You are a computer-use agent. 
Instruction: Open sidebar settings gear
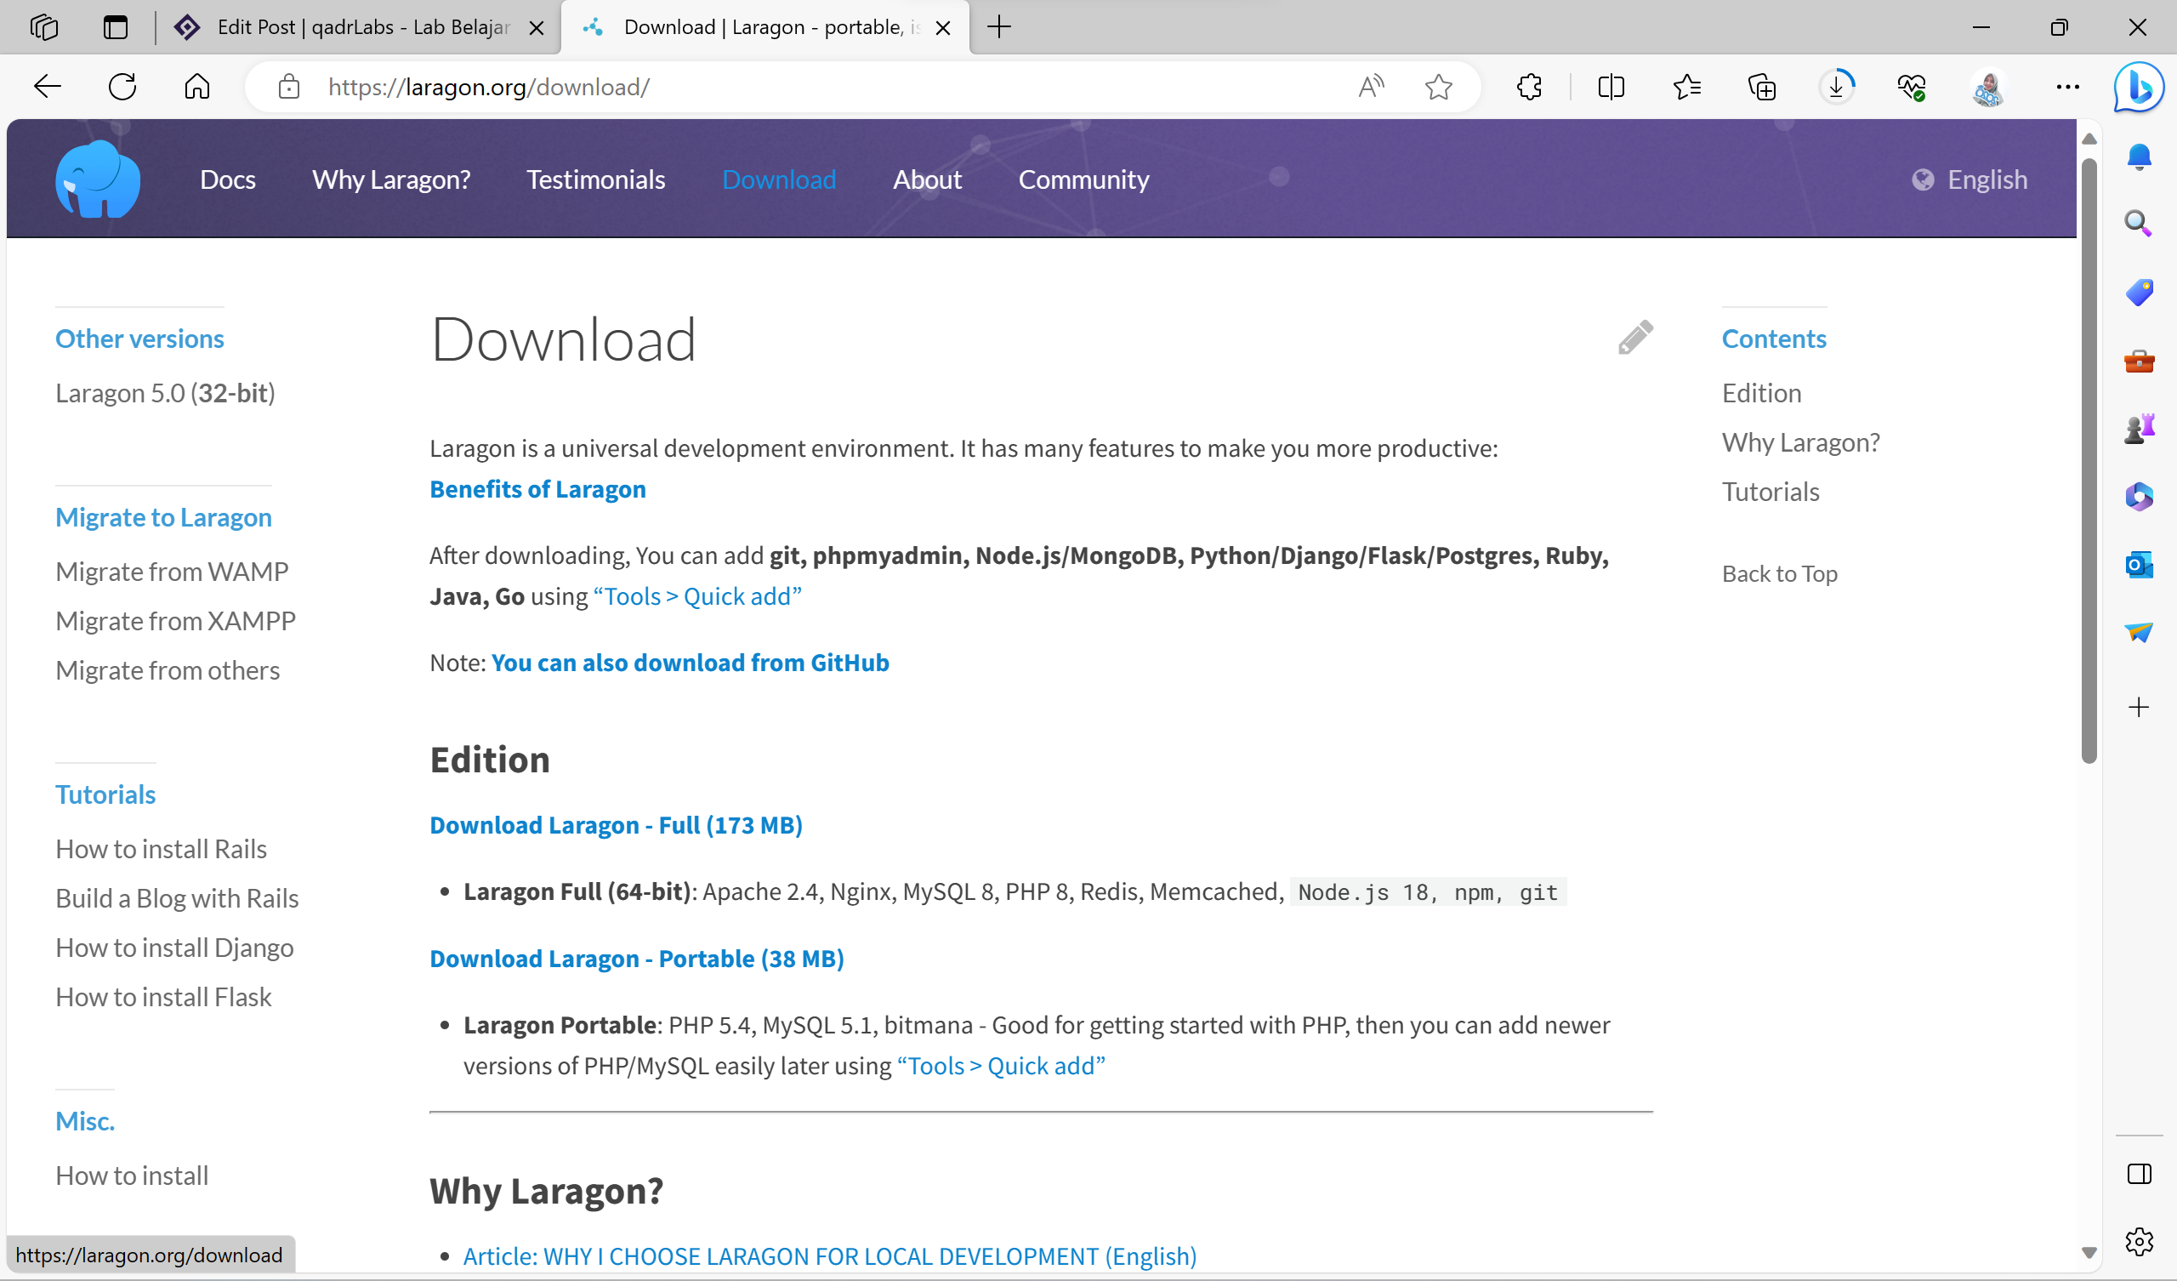click(2139, 1241)
